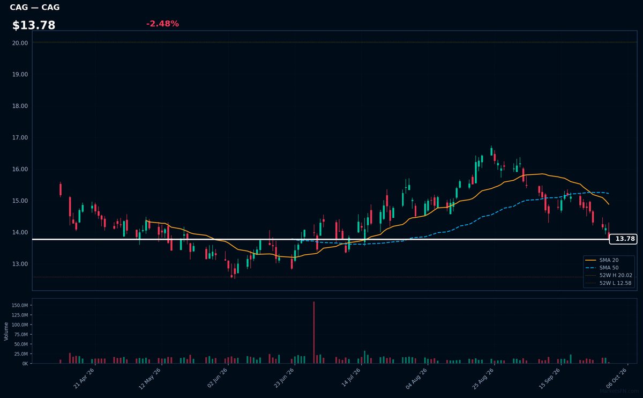643x398 pixels.
Task: Click the 19.00 price axis label
Action: [x=20, y=74]
